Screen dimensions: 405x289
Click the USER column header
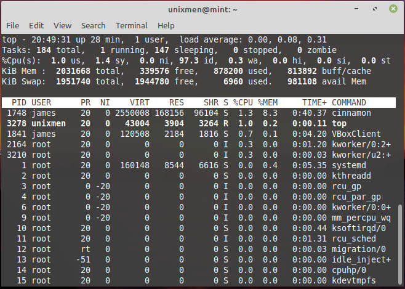(41, 103)
